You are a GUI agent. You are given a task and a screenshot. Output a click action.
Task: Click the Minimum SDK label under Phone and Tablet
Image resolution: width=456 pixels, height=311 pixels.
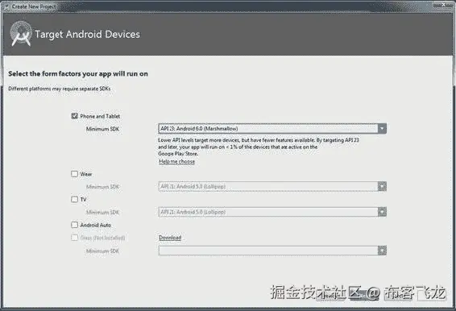(x=102, y=129)
